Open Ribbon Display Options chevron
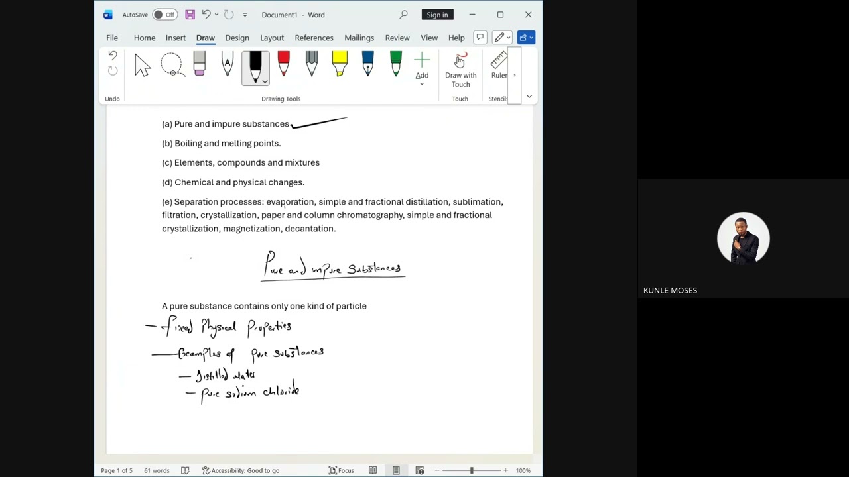The height and width of the screenshot is (477, 849). (x=529, y=97)
